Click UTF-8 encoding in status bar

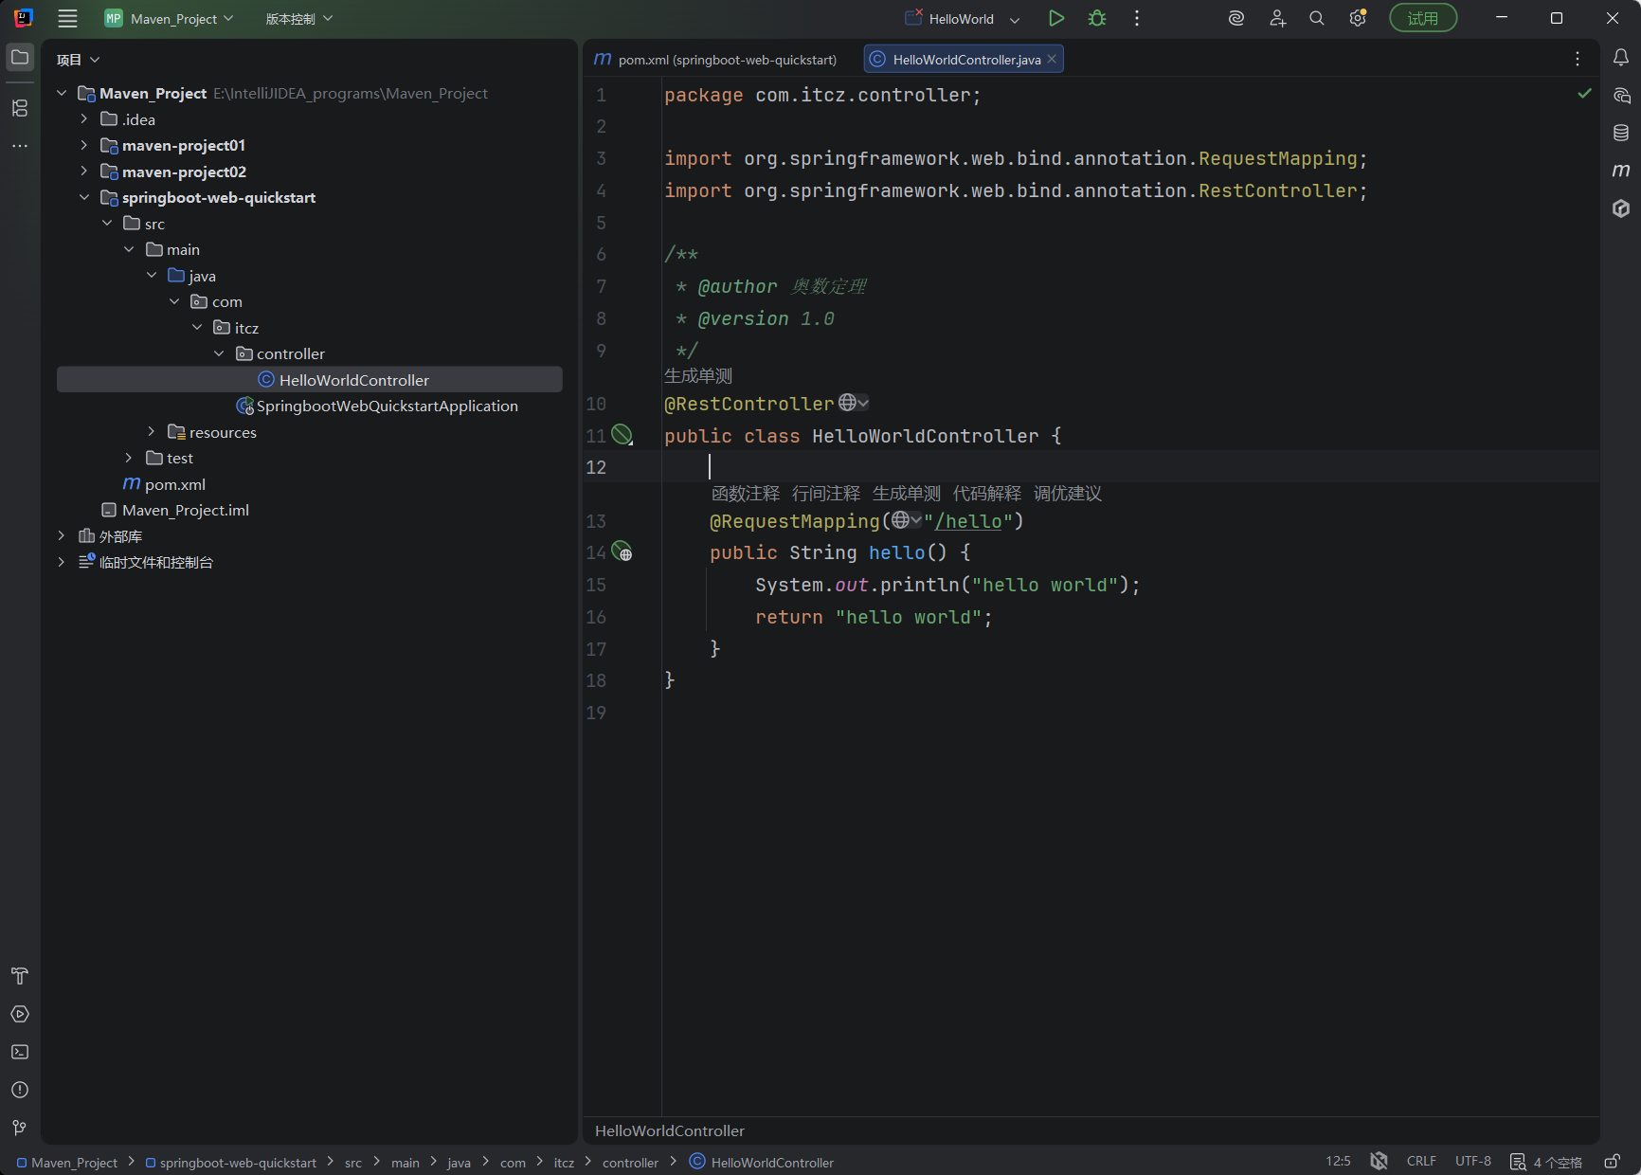pyautogui.click(x=1473, y=1162)
